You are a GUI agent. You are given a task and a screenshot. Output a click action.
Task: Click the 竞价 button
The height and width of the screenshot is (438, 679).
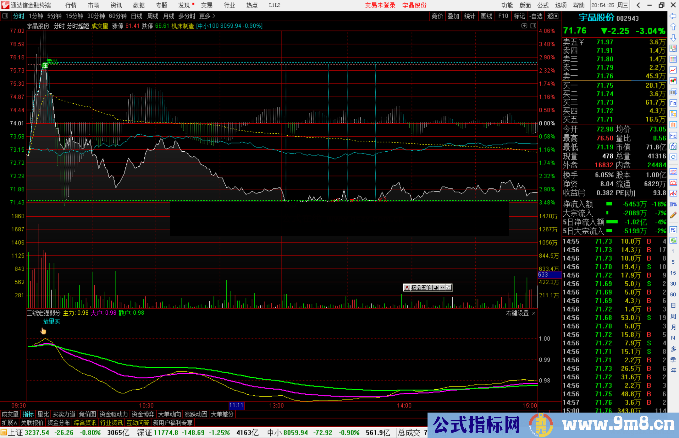coord(437,16)
